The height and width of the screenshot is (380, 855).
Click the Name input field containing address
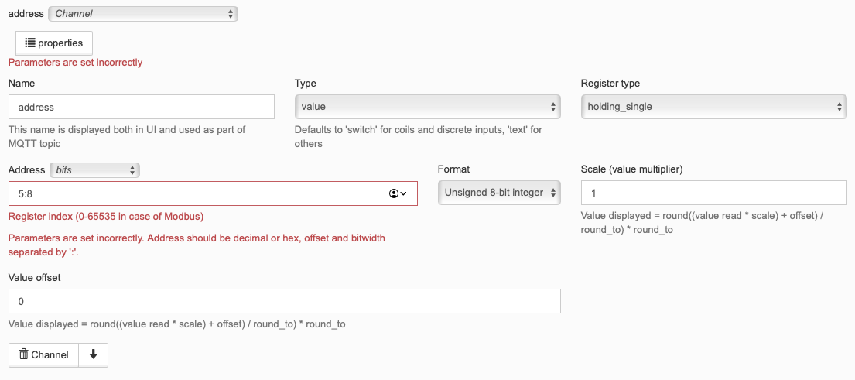142,107
